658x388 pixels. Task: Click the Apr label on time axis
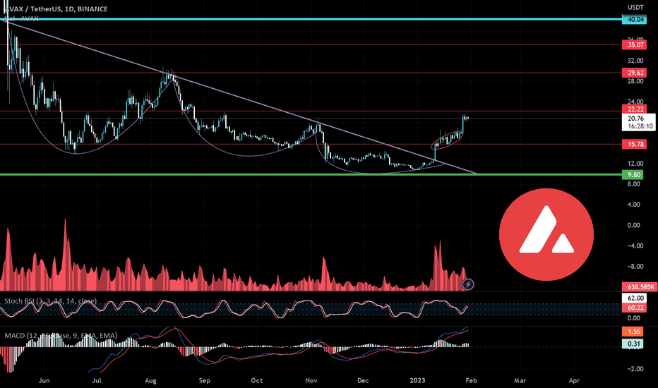coord(574,380)
